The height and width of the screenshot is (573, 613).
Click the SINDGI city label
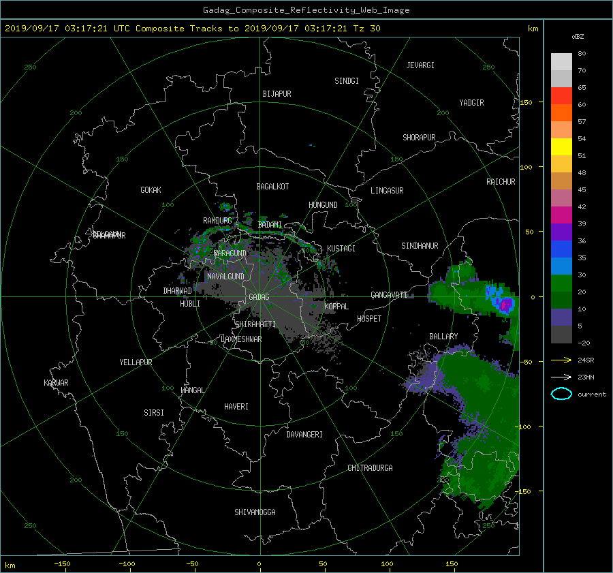(x=347, y=81)
